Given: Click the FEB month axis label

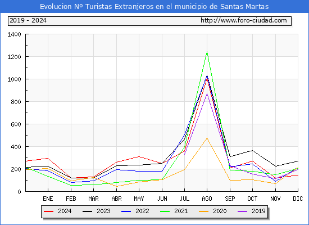Looking at the screenshot, I should [71, 199].
